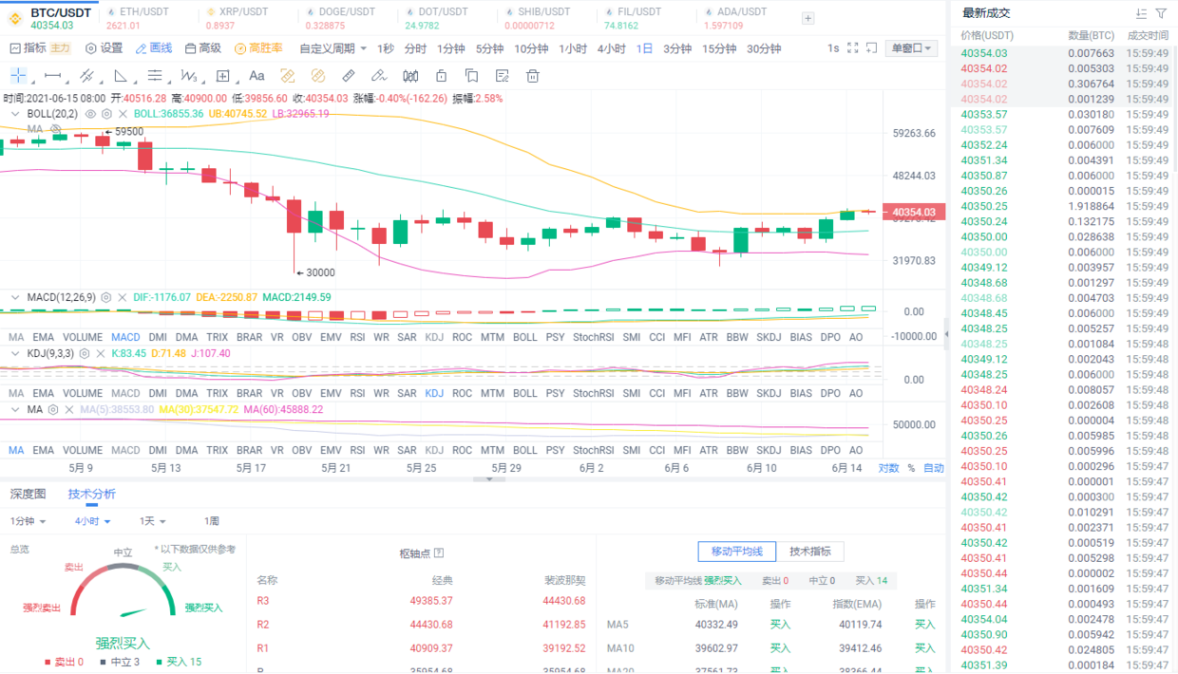
Task: Open the 深度图 depth chart tab
Action: tap(28, 494)
